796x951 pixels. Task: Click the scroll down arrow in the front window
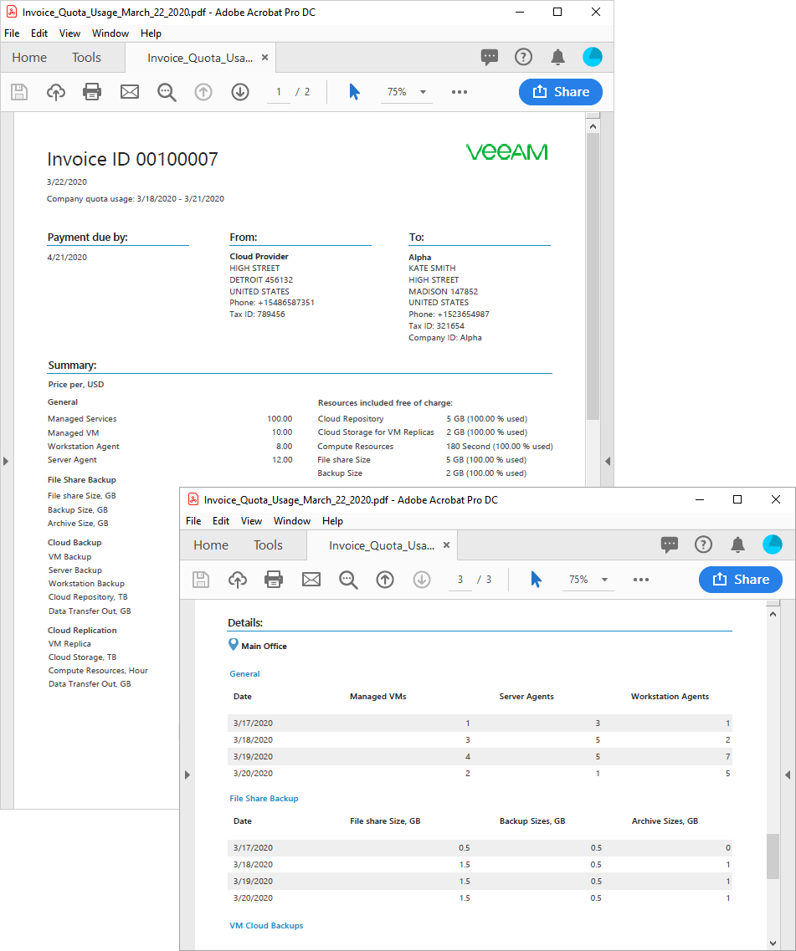tap(773, 943)
